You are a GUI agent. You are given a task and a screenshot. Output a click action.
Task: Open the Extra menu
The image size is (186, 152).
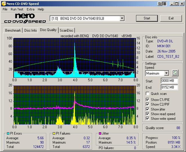click(30, 9)
